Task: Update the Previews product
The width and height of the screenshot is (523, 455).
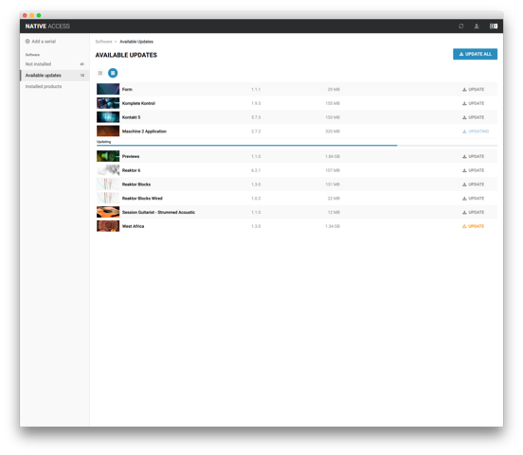Action: [473, 156]
